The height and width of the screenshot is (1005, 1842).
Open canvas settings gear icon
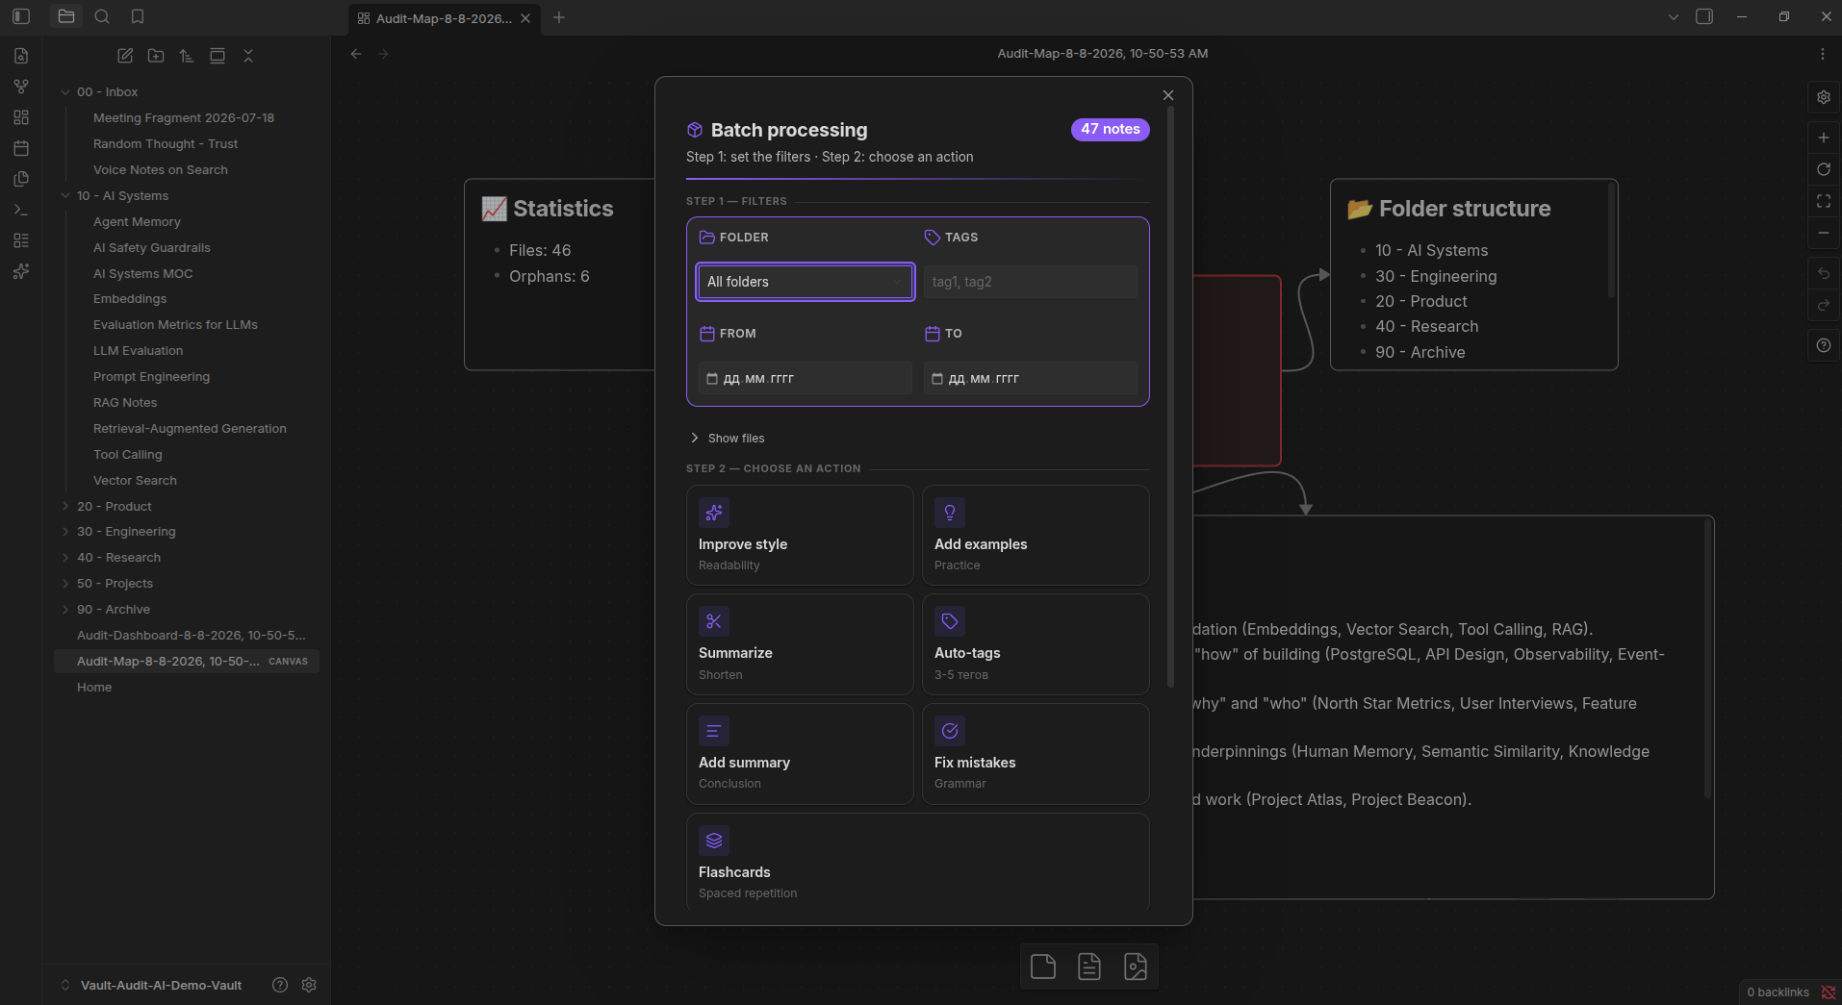(1824, 97)
